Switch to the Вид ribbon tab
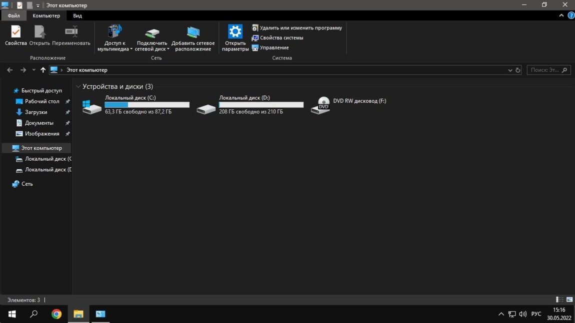 (77, 15)
